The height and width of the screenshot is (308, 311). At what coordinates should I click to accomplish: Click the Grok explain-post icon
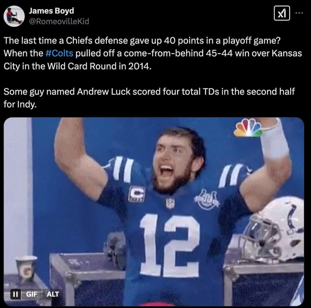point(282,13)
